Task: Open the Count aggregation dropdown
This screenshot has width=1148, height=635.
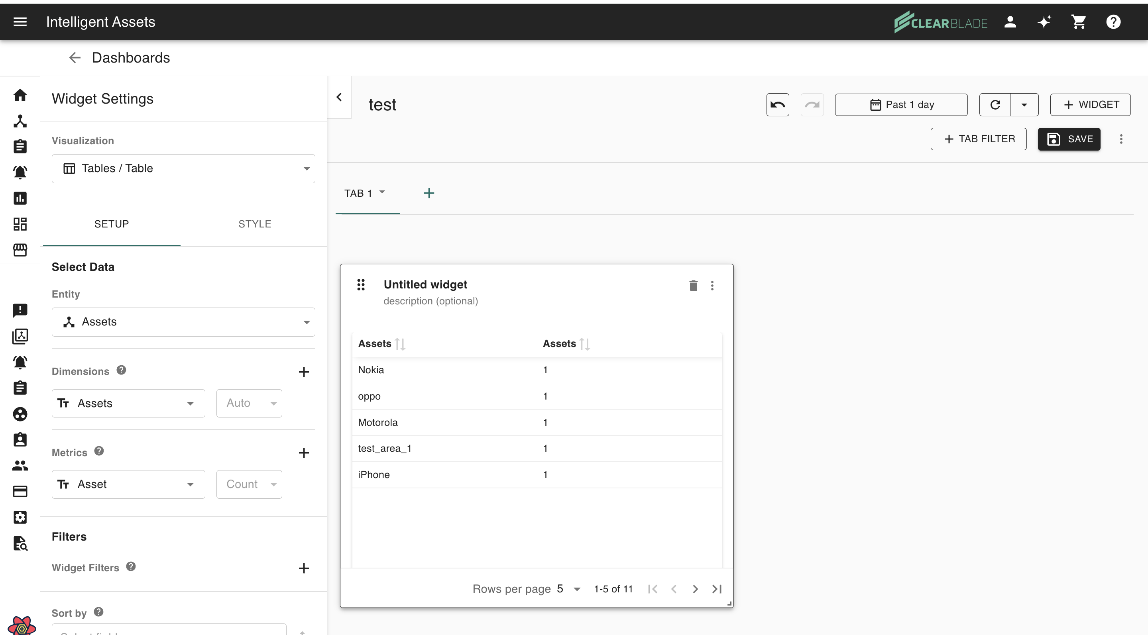Action: (x=249, y=484)
